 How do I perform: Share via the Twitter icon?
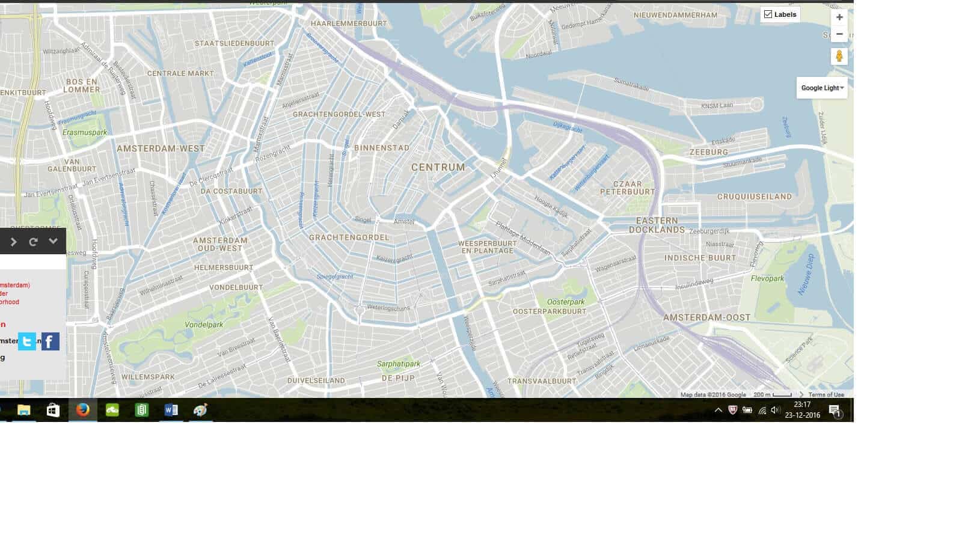26,341
